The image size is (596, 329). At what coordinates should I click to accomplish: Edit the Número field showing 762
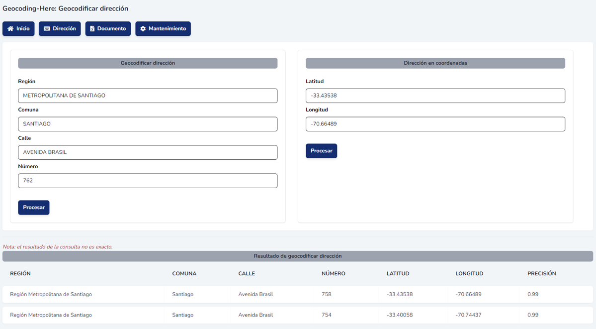(x=148, y=181)
